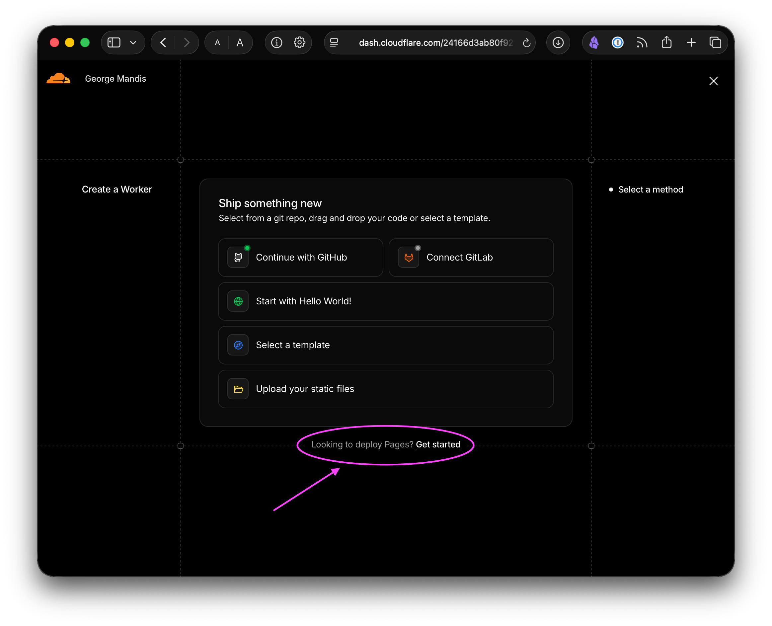Click the blue compass icon
Screen dimensions: 772x626
coord(238,345)
